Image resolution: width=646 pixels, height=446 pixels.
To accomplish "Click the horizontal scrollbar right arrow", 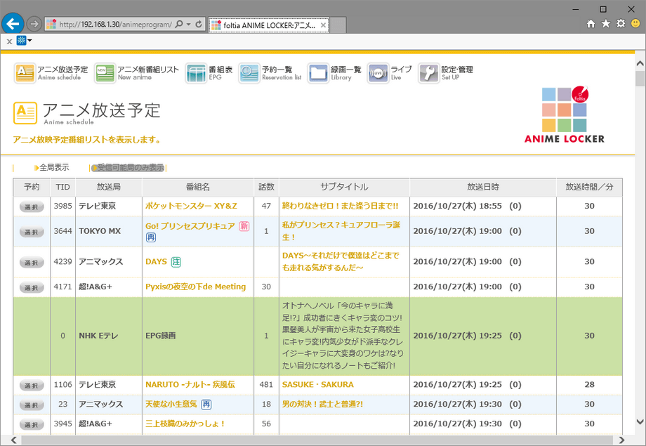I will 622,440.
